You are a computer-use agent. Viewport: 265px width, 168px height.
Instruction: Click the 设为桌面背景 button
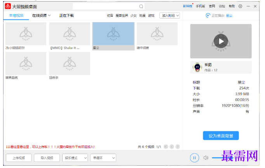(221, 136)
